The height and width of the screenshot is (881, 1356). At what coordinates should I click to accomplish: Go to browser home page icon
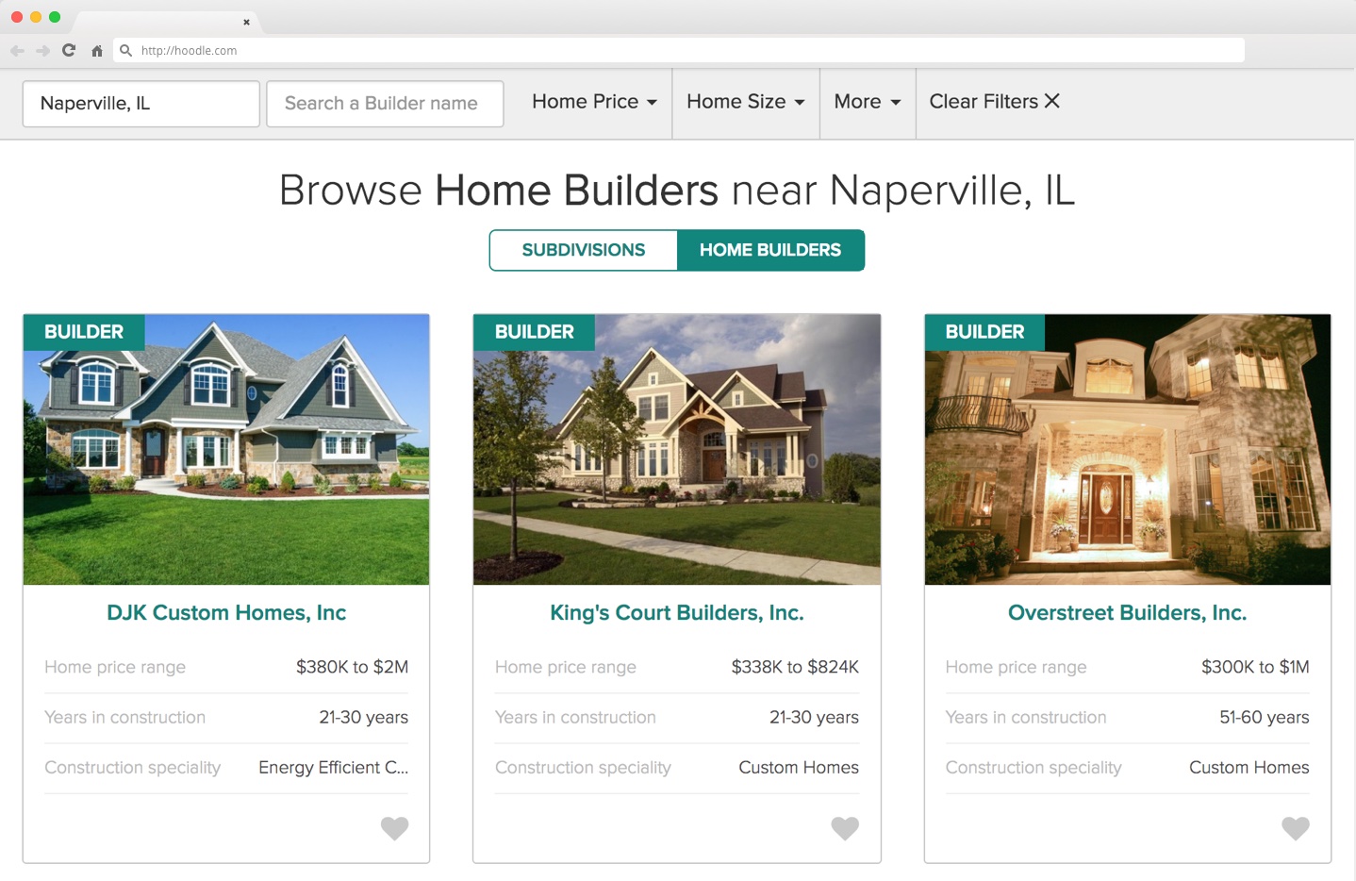(x=96, y=51)
